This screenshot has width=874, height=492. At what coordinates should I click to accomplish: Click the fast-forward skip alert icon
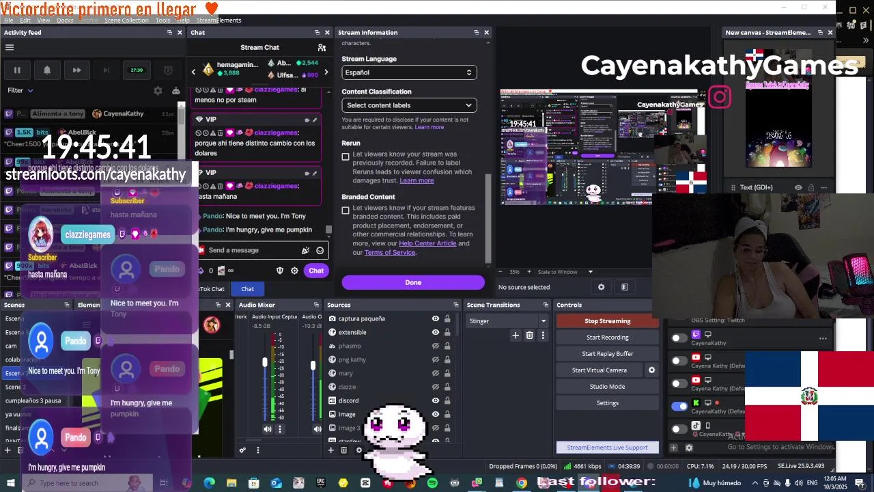click(x=76, y=70)
